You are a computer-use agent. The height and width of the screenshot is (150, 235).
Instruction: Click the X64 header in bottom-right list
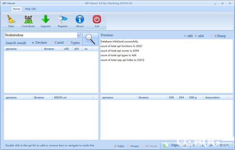(x=182, y=98)
